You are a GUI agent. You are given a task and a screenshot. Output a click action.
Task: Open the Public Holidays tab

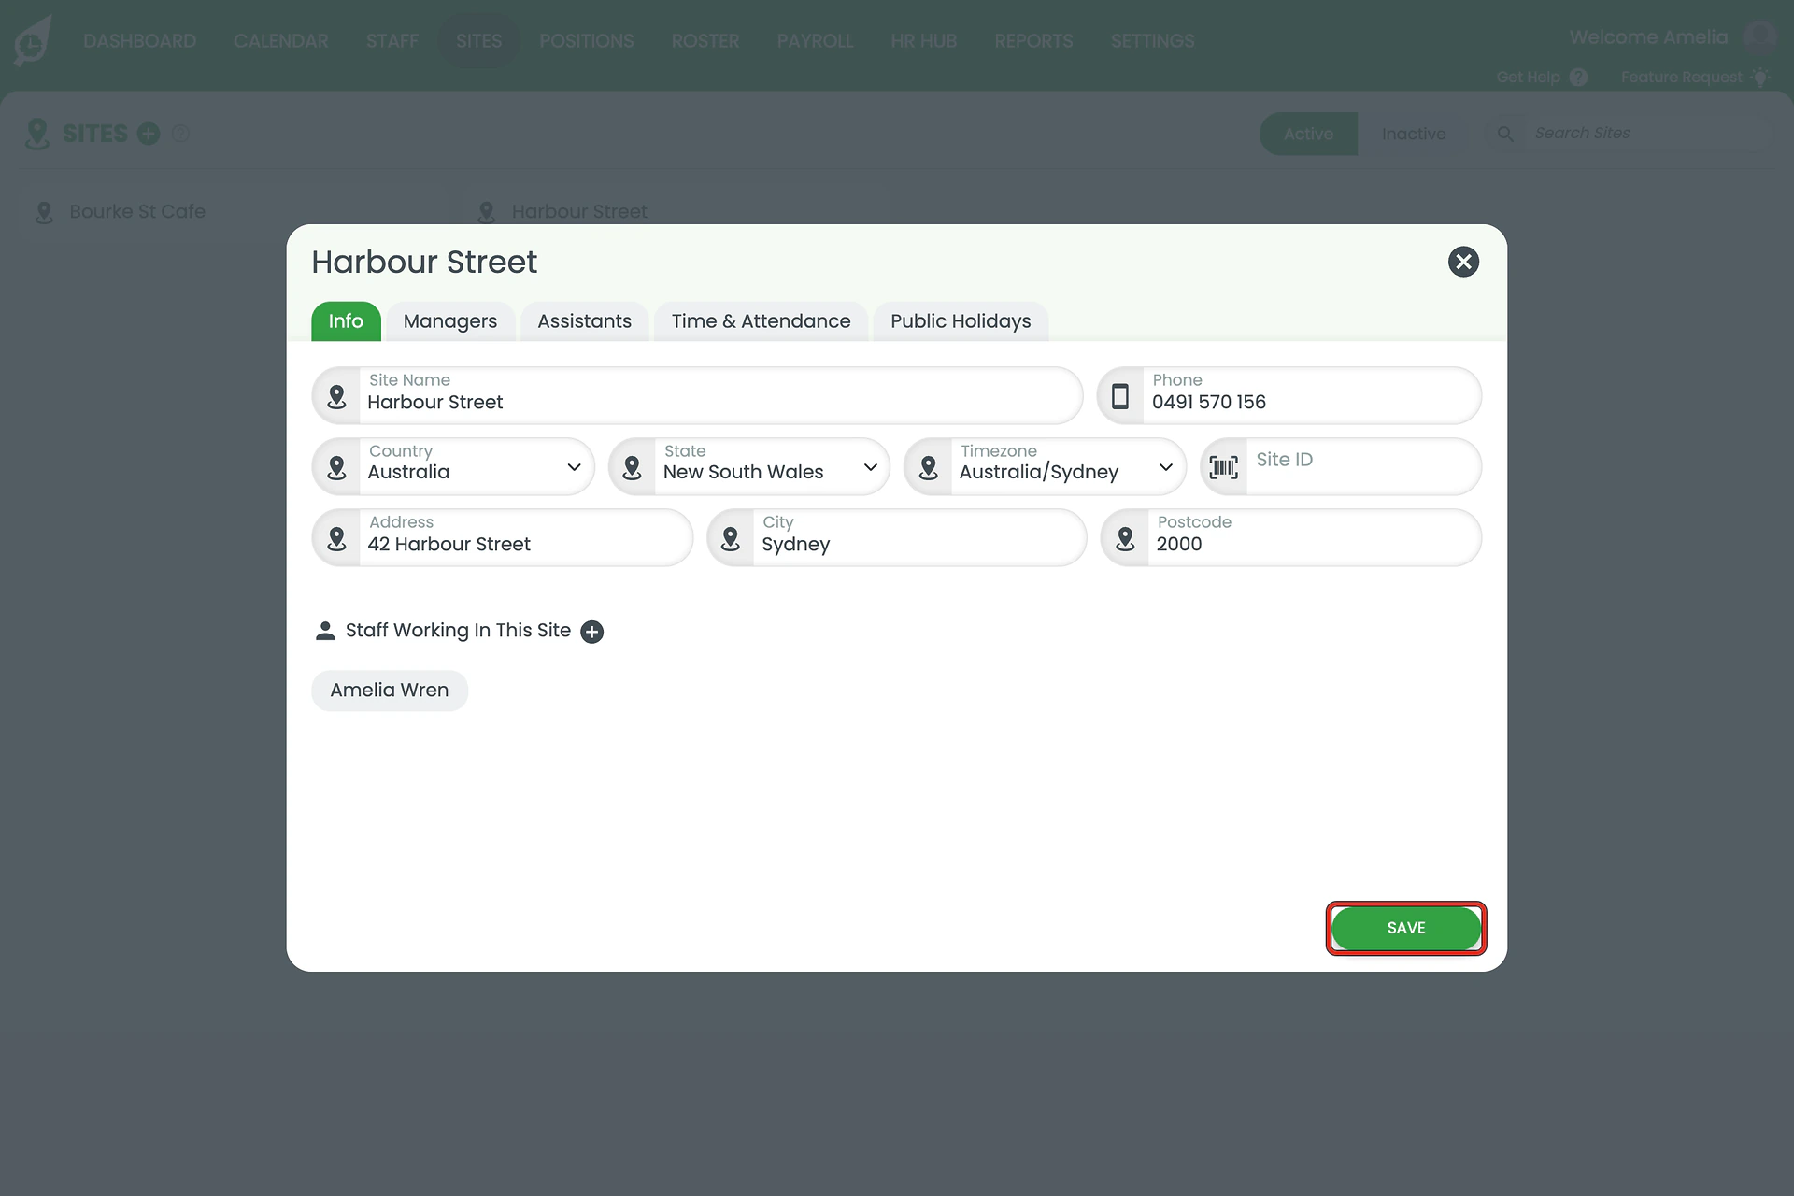[x=961, y=321]
